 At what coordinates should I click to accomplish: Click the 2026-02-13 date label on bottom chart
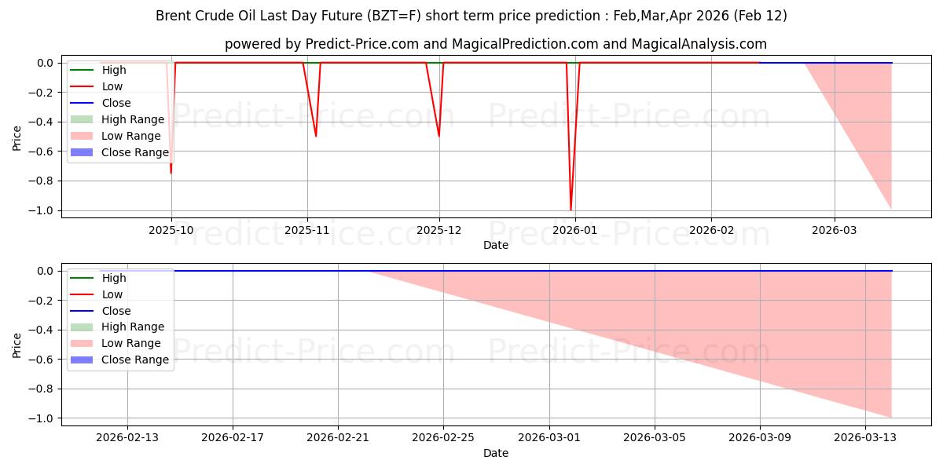(127, 438)
